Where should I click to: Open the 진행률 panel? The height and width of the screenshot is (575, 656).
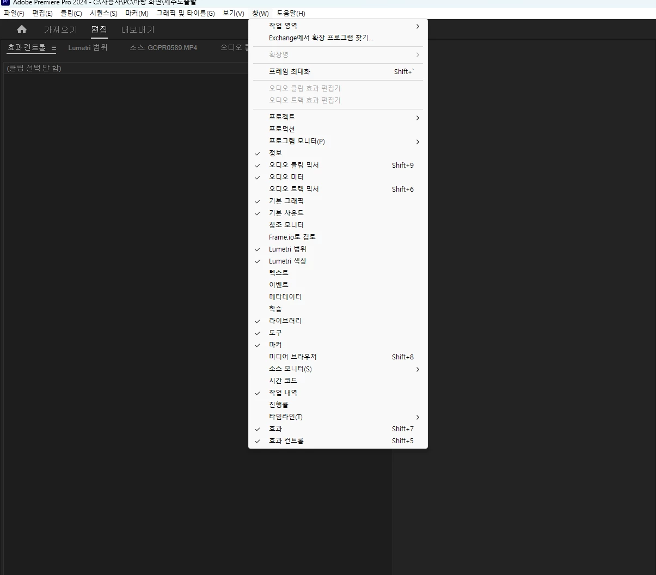(338, 405)
